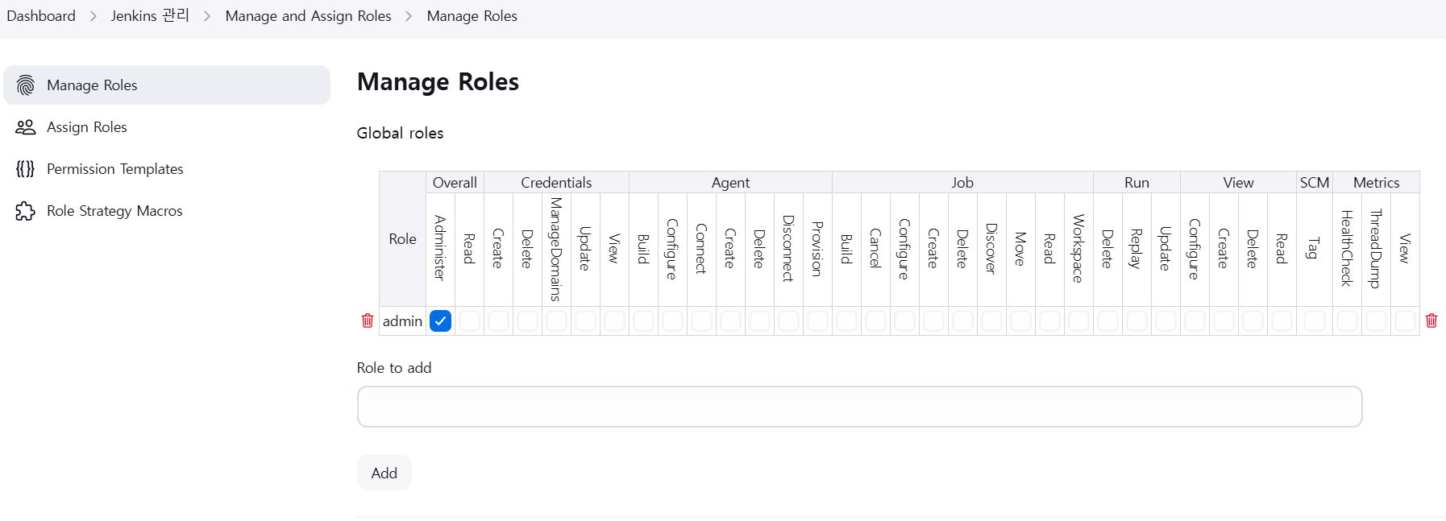Click the SCM group header
The height and width of the screenshot is (521, 1446).
point(1315,182)
